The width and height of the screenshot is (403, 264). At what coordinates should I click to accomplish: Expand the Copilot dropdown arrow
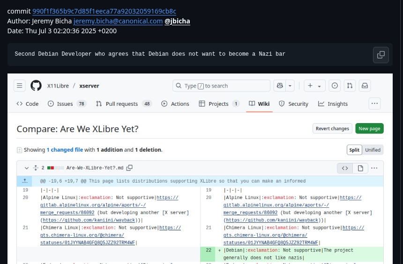pyautogui.click(x=290, y=86)
